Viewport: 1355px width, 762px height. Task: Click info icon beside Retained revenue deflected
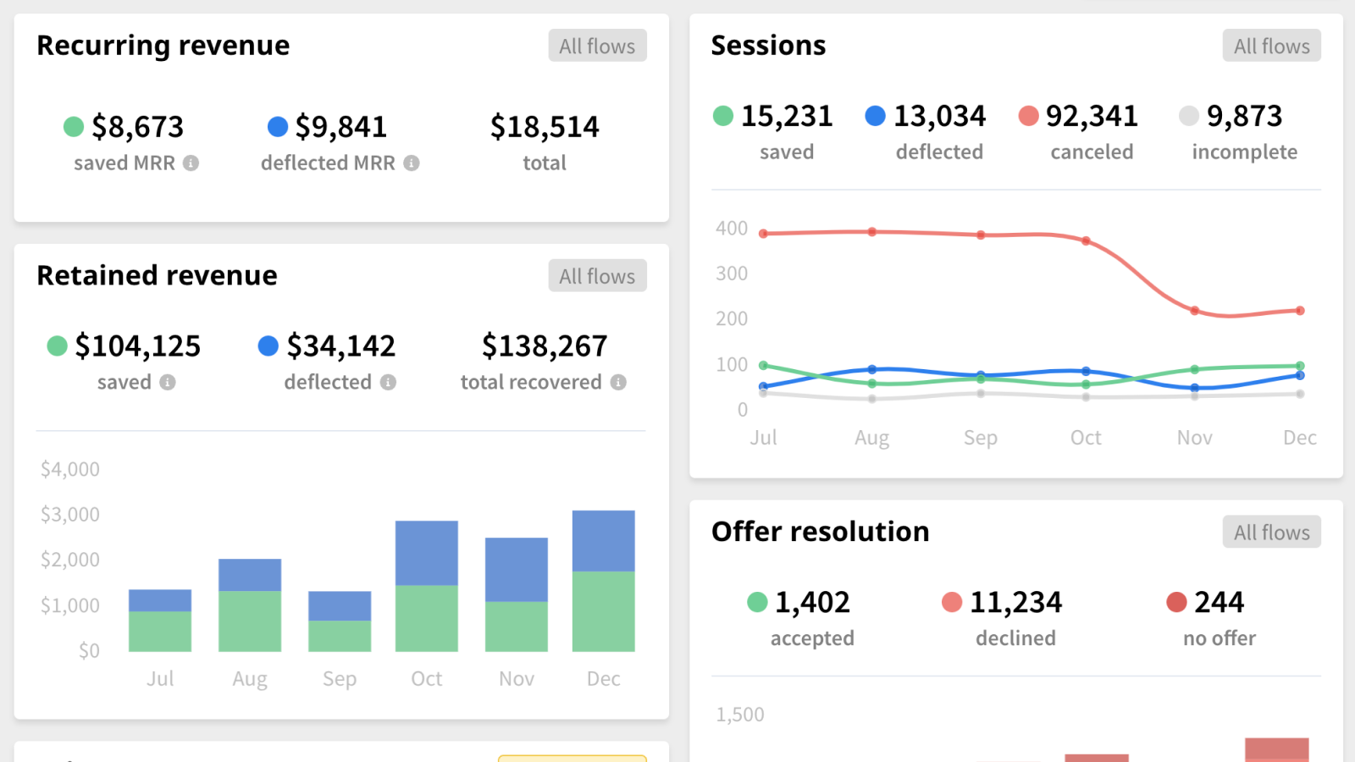coord(388,383)
